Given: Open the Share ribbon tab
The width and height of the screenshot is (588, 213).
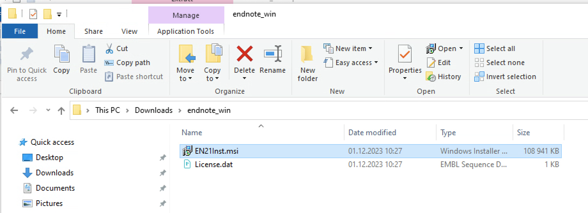Looking at the screenshot, I should point(93,31).
